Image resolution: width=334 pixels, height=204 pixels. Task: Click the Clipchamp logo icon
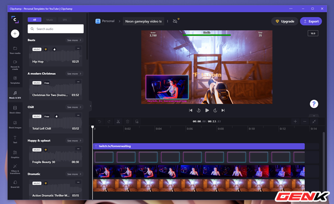[x=15, y=20]
